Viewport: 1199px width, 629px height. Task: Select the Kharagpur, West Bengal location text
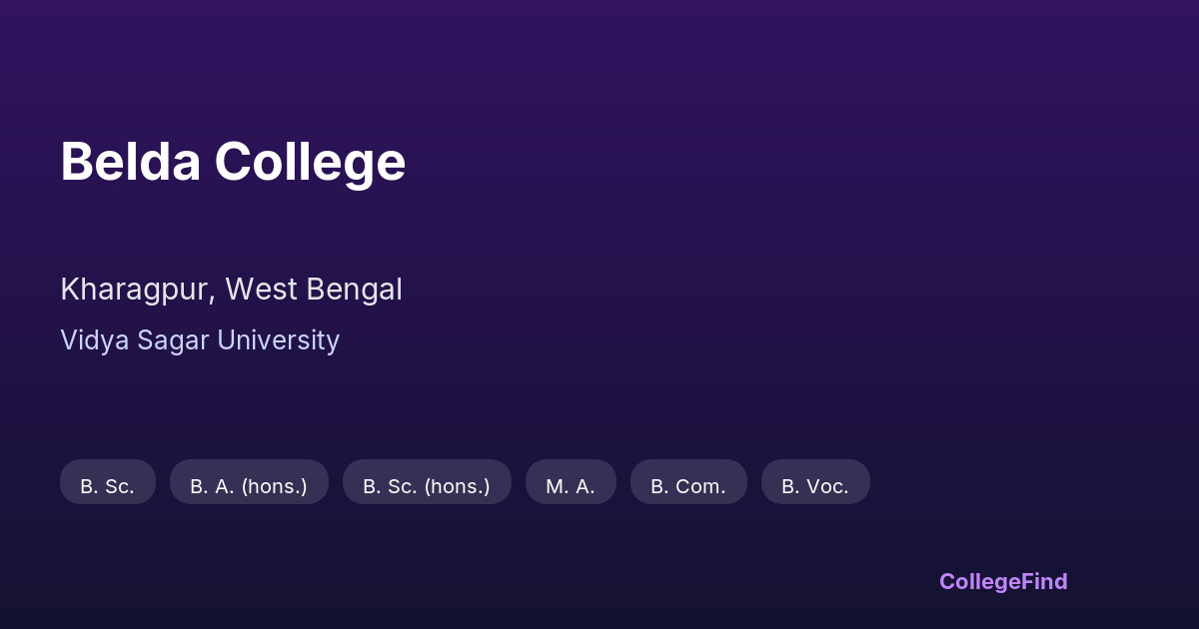tap(231, 290)
